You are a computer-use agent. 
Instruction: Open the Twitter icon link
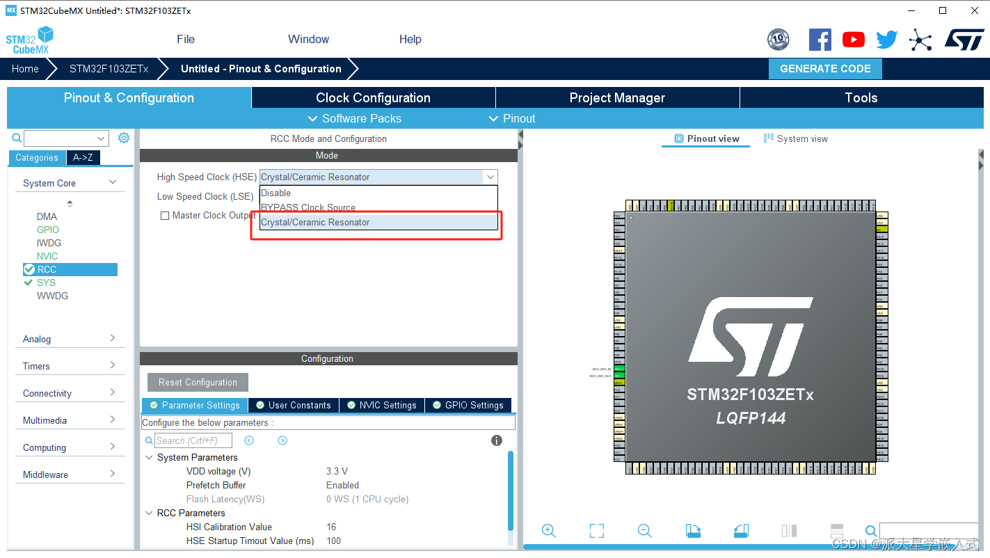coord(887,40)
